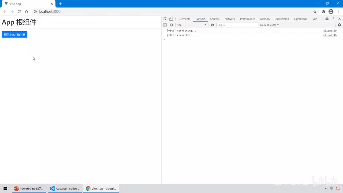Show hidden system tray icons chevron
Screen dimensions: 343x193
[x=326, y=188]
